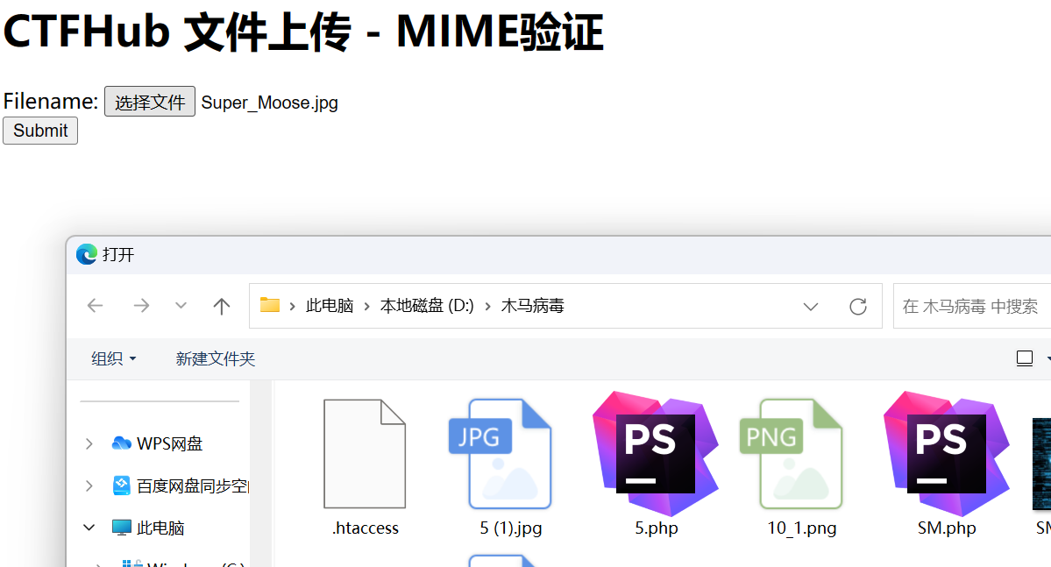The height and width of the screenshot is (567, 1051).
Task: Open the recent locations dropdown arrow
Action: tap(181, 306)
